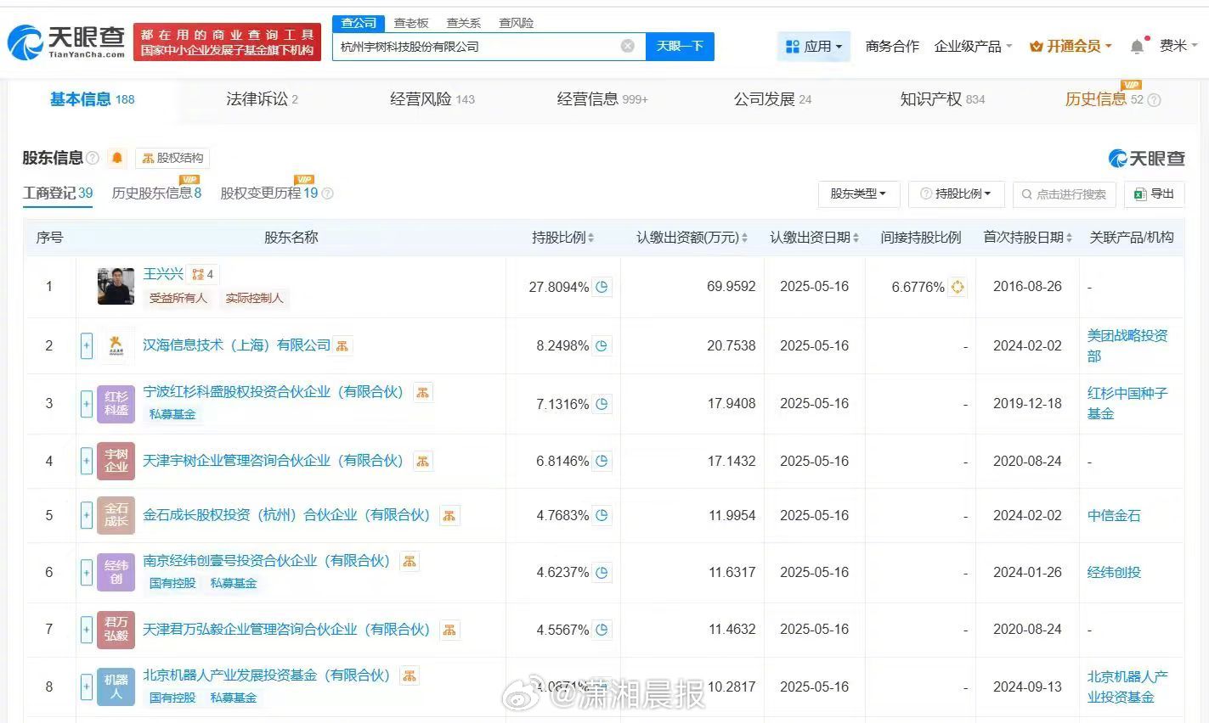The width and height of the screenshot is (1209, 723).
Task: Sort table by 认缴出资额(万元) column
Action: 692,238
